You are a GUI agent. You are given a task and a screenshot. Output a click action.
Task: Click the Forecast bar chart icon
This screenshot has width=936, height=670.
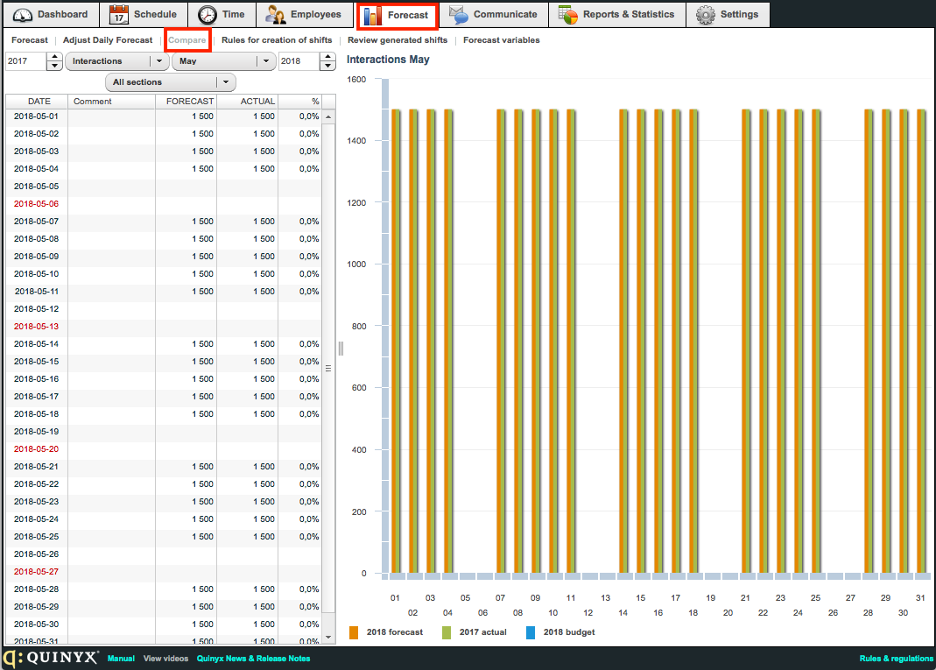(x=372, y=15)
